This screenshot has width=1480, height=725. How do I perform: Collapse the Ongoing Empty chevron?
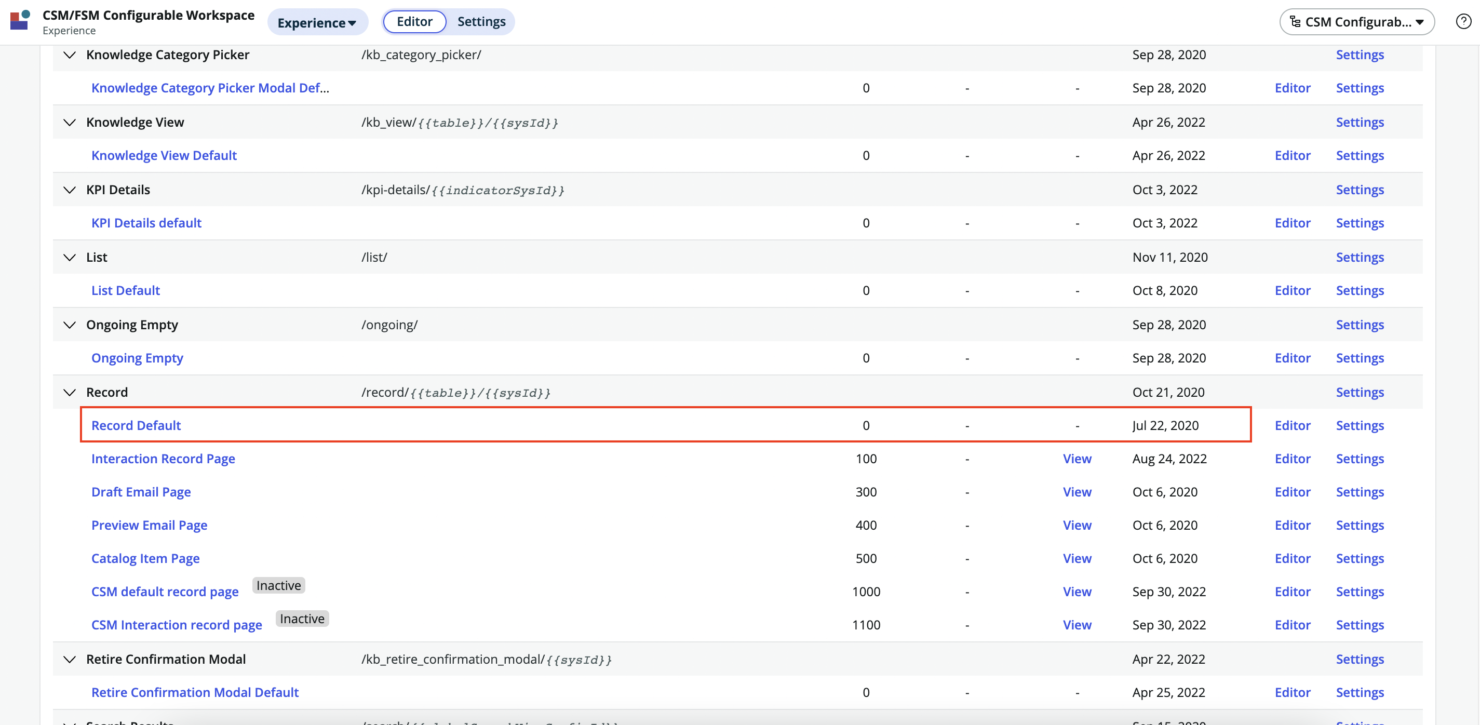(x=70, y=325)
